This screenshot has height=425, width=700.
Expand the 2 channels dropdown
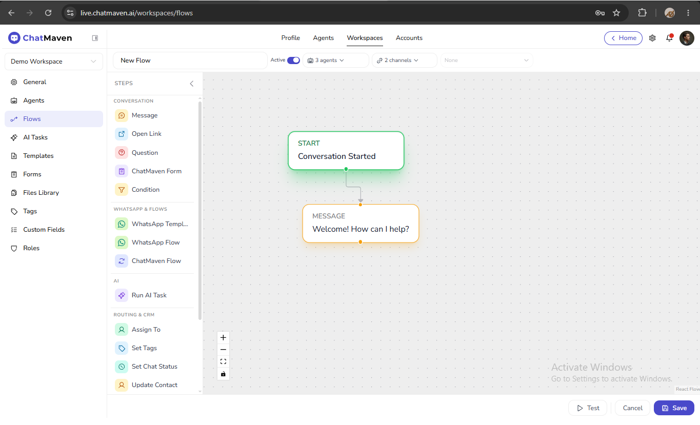[405, 60]
